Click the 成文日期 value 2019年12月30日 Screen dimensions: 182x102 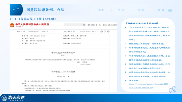coord(76,38)
